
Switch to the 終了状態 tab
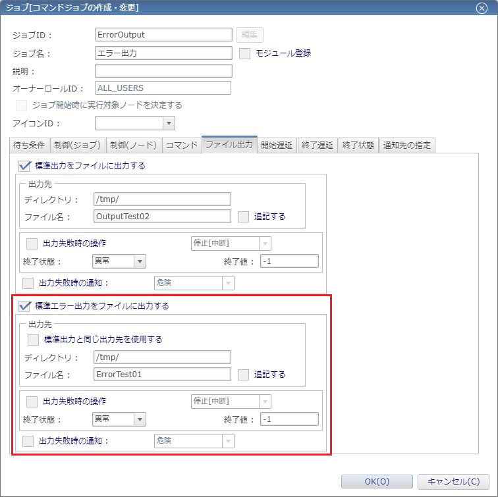point(358,145)
